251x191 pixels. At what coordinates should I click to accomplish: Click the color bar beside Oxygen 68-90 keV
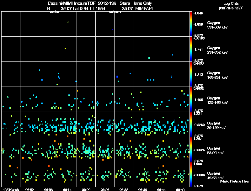tap(191, 149)
